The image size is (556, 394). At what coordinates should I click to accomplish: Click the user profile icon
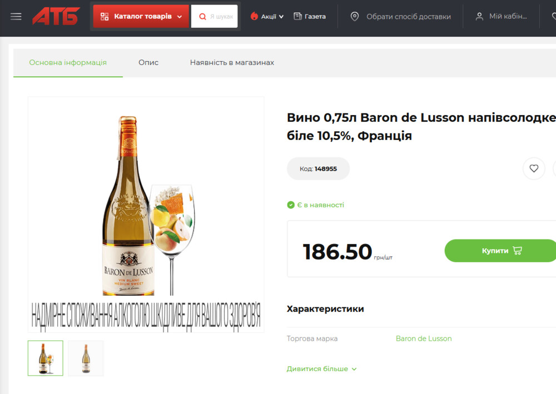tap(479, 16)
